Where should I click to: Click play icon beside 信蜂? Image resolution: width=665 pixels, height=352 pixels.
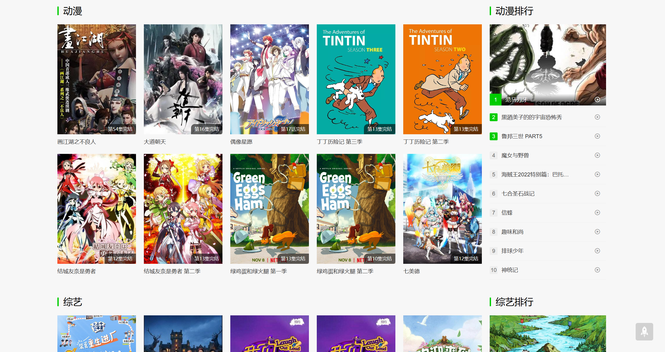[x=597, y=213]
